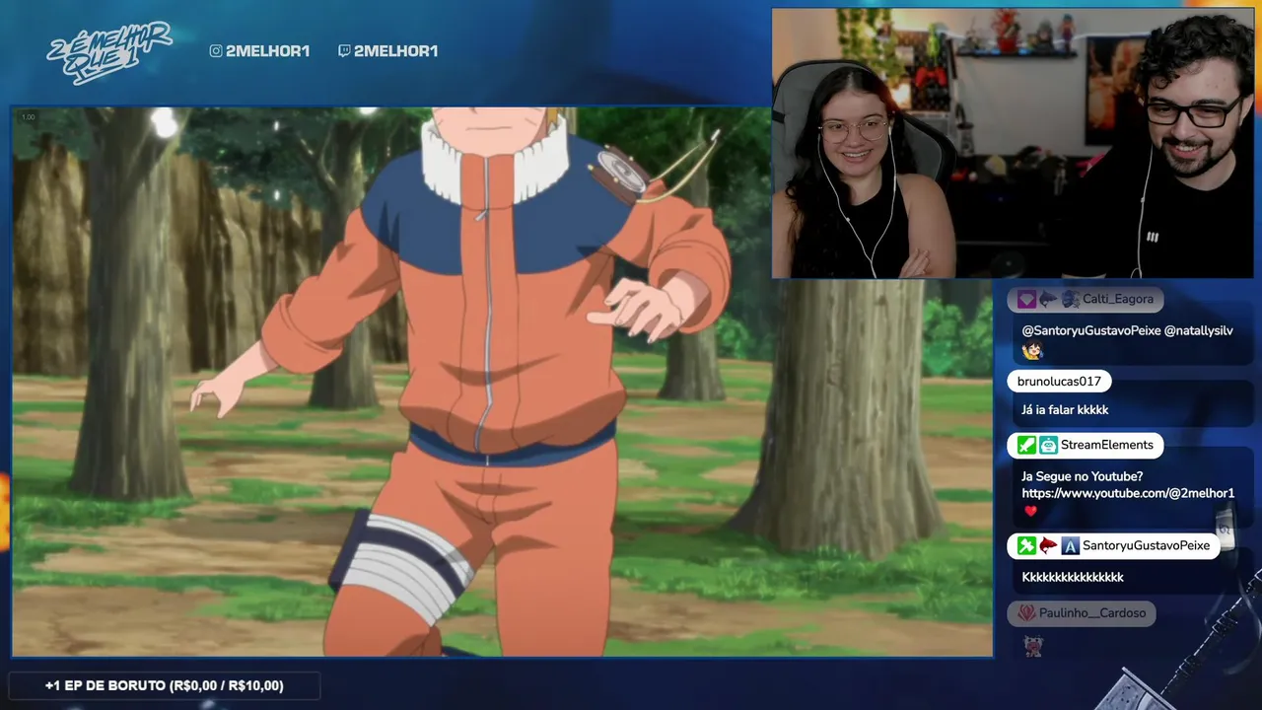The width and height of the screenshot is (1262, 710).
Task: Select the StreamElements username
Action: pos(1106,445)
